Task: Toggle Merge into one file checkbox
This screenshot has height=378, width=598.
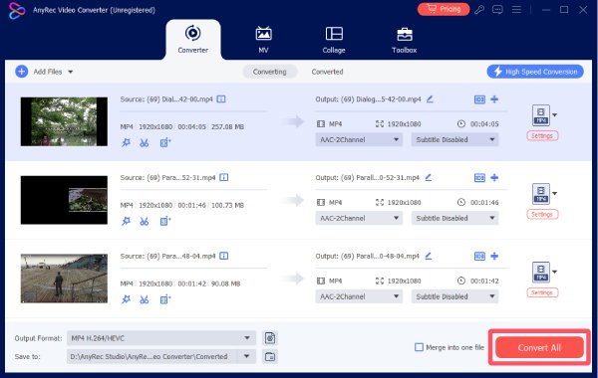Action: point(419,347)
